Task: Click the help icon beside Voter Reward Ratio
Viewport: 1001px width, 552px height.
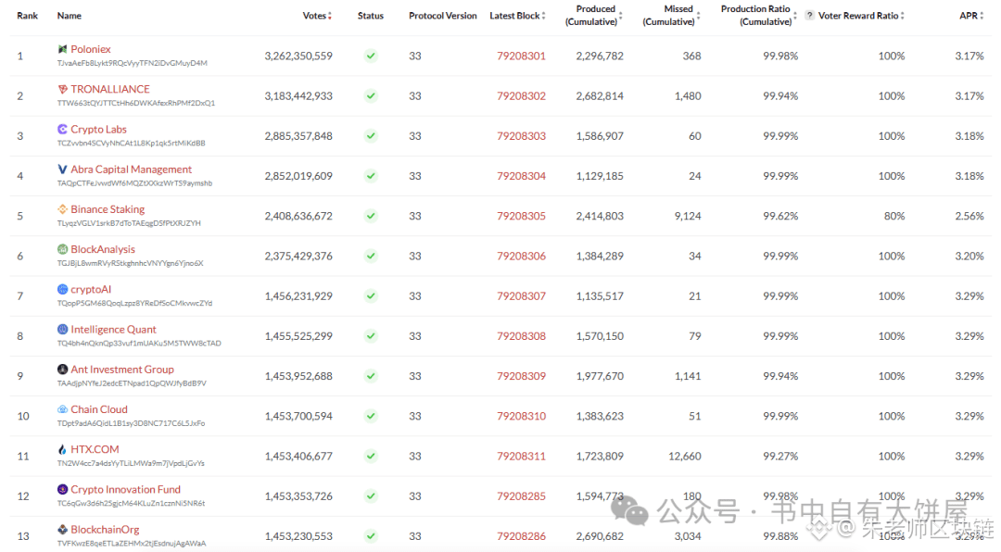Action: 809,16
